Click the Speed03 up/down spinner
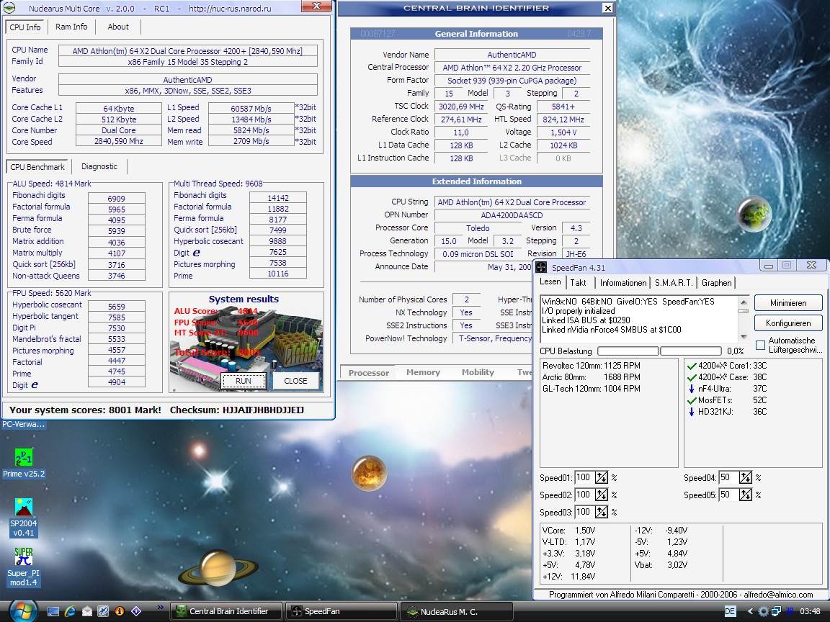 tap(602, 512)
